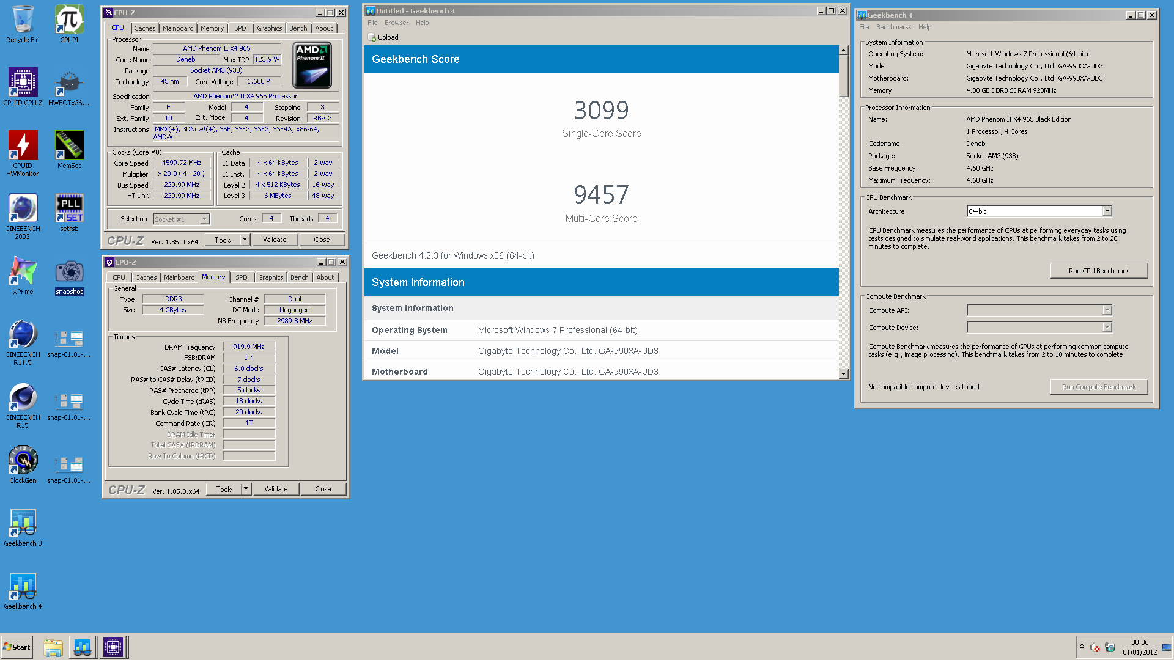The image size is (1174, 660).
Task: Click the DRAM Frequency value 919.9 MHz
Action: tap(249, 347)
